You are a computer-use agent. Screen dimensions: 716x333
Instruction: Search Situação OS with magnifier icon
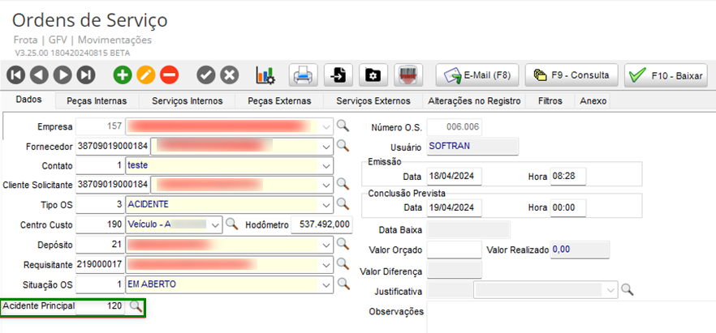[343, 284]
